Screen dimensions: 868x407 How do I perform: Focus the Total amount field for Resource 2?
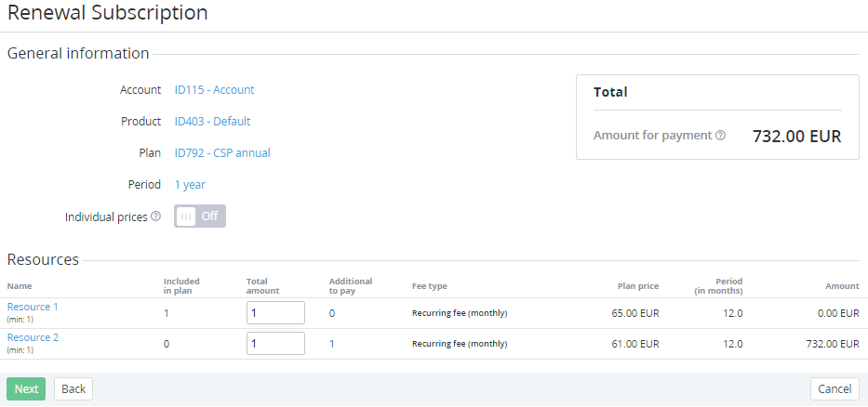click(275, 344)
